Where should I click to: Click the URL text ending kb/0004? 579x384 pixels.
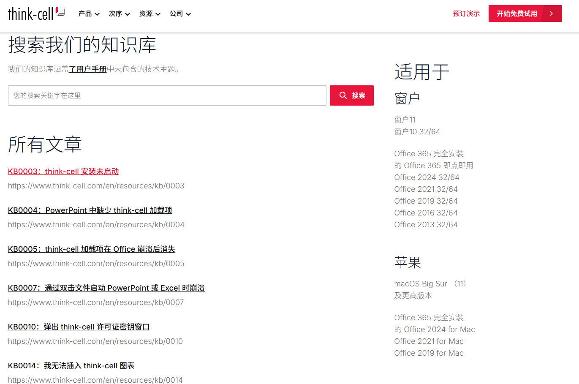coord(96,225)
